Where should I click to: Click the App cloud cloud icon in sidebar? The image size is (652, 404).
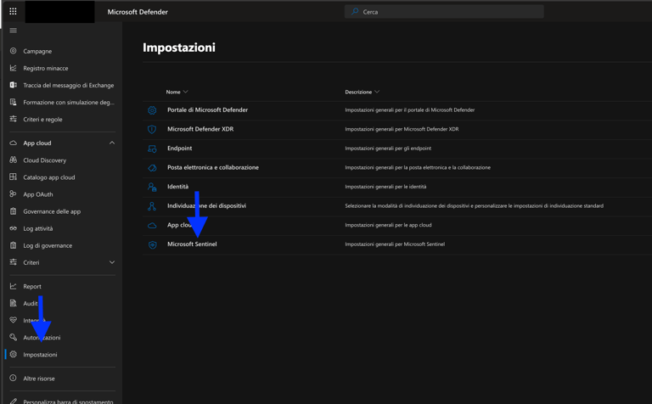point(14,143)
